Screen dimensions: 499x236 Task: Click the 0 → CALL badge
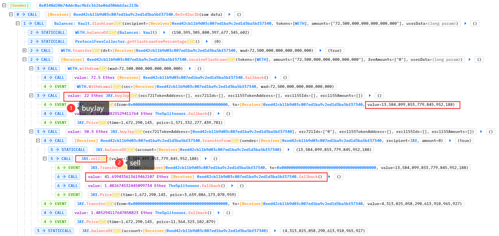coord(27,14)
